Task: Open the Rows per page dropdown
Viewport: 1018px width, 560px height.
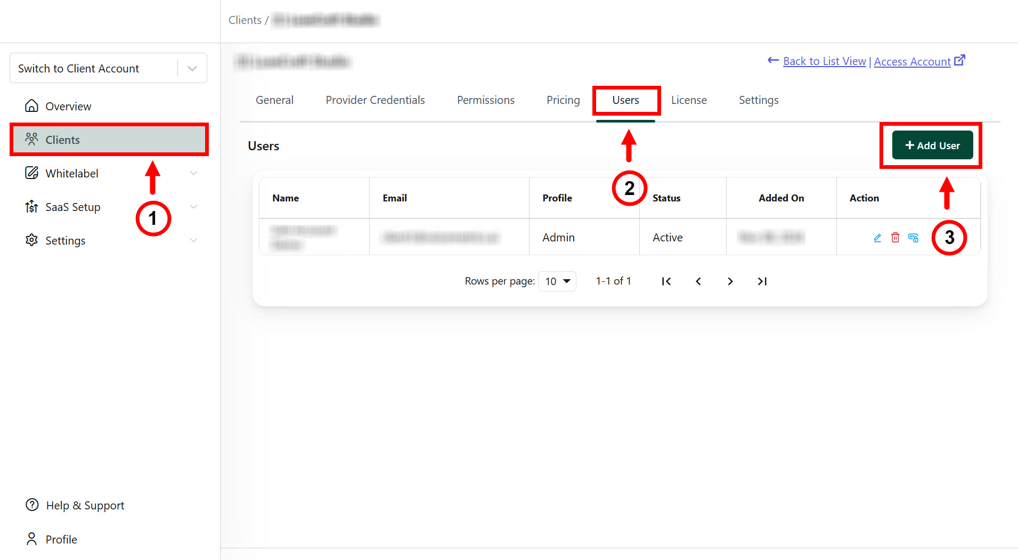Action: (557, 281)
